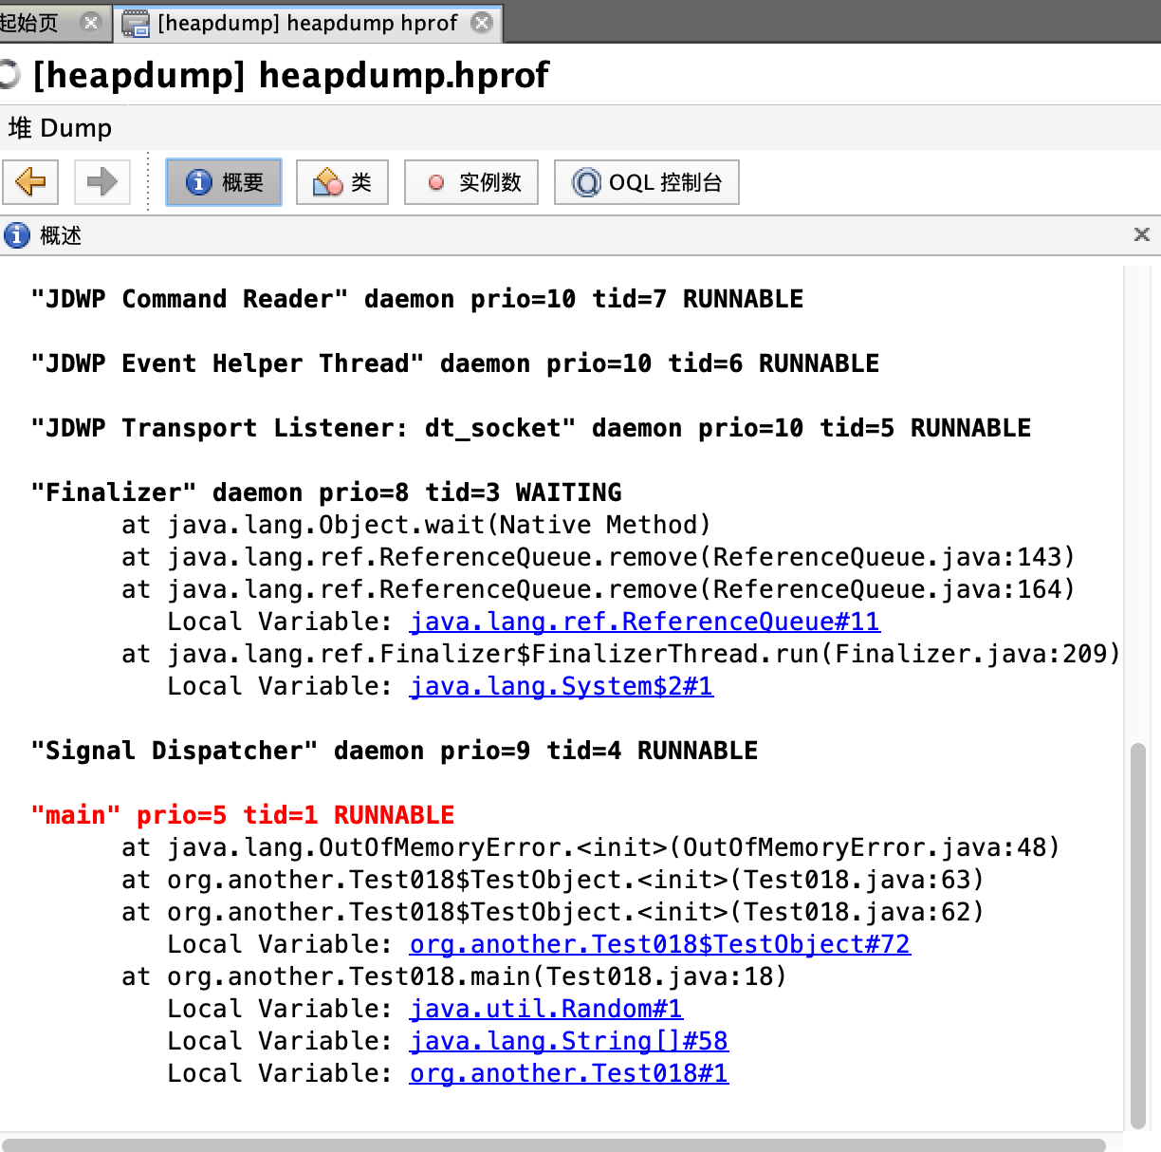The height and width of the screenshot is (1152, 1161).
Task: Click the ReferenceQueue.java:143 stack frame
Action: [599, 557]
